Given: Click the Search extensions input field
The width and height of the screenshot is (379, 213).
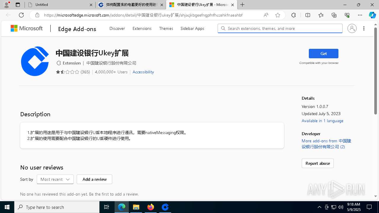Looking at the screenshot, I should click(280, 28).
